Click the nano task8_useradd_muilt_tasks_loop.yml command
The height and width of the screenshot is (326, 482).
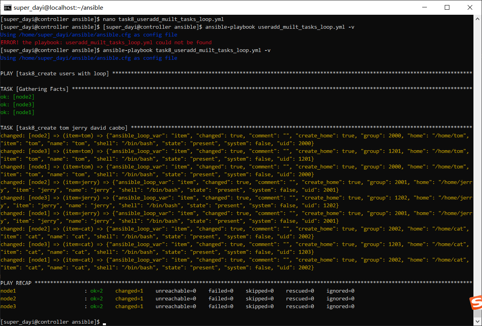coord(163,19)
